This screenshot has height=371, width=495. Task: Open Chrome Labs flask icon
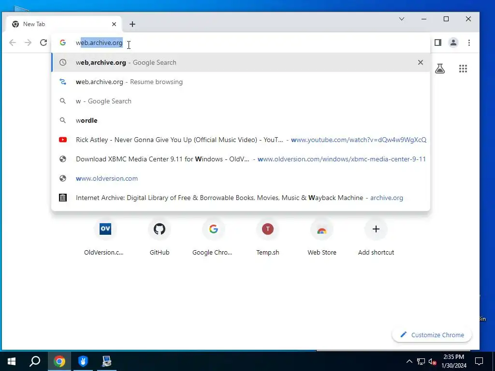pos(440,69)
